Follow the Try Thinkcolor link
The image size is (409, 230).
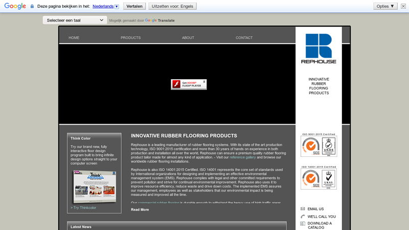pos(83,208)
